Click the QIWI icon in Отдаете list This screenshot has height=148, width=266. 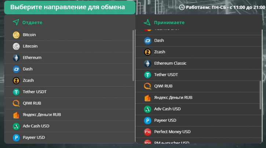point(16,103)
